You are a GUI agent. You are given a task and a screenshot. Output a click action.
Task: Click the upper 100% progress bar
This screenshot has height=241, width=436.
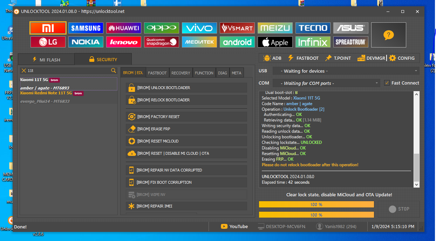pyautogui.click(x=316, y=204)
